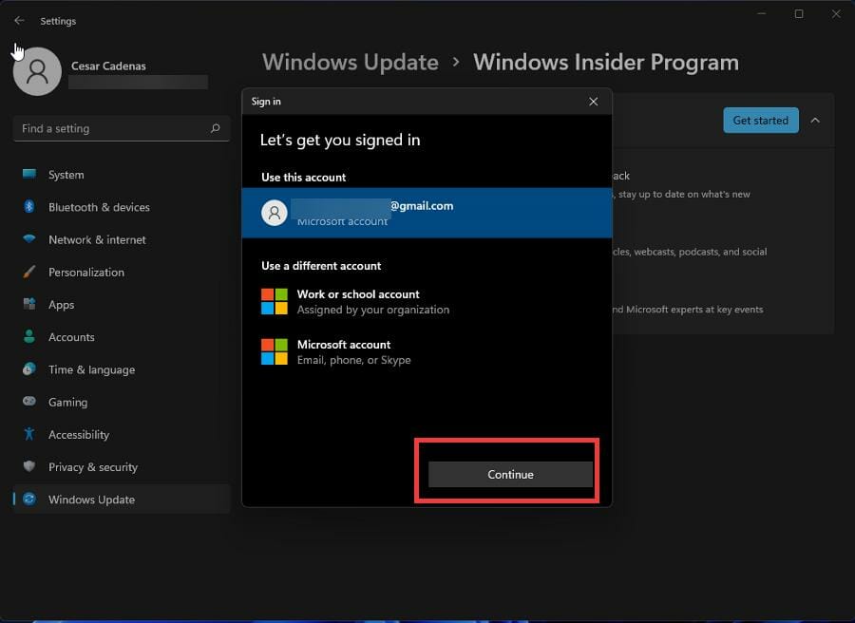The height and width of the screenshot is (623, 855).
Task: Collapse the Get started section chevron
Action: pyautogui.click(x=815, y=121)
